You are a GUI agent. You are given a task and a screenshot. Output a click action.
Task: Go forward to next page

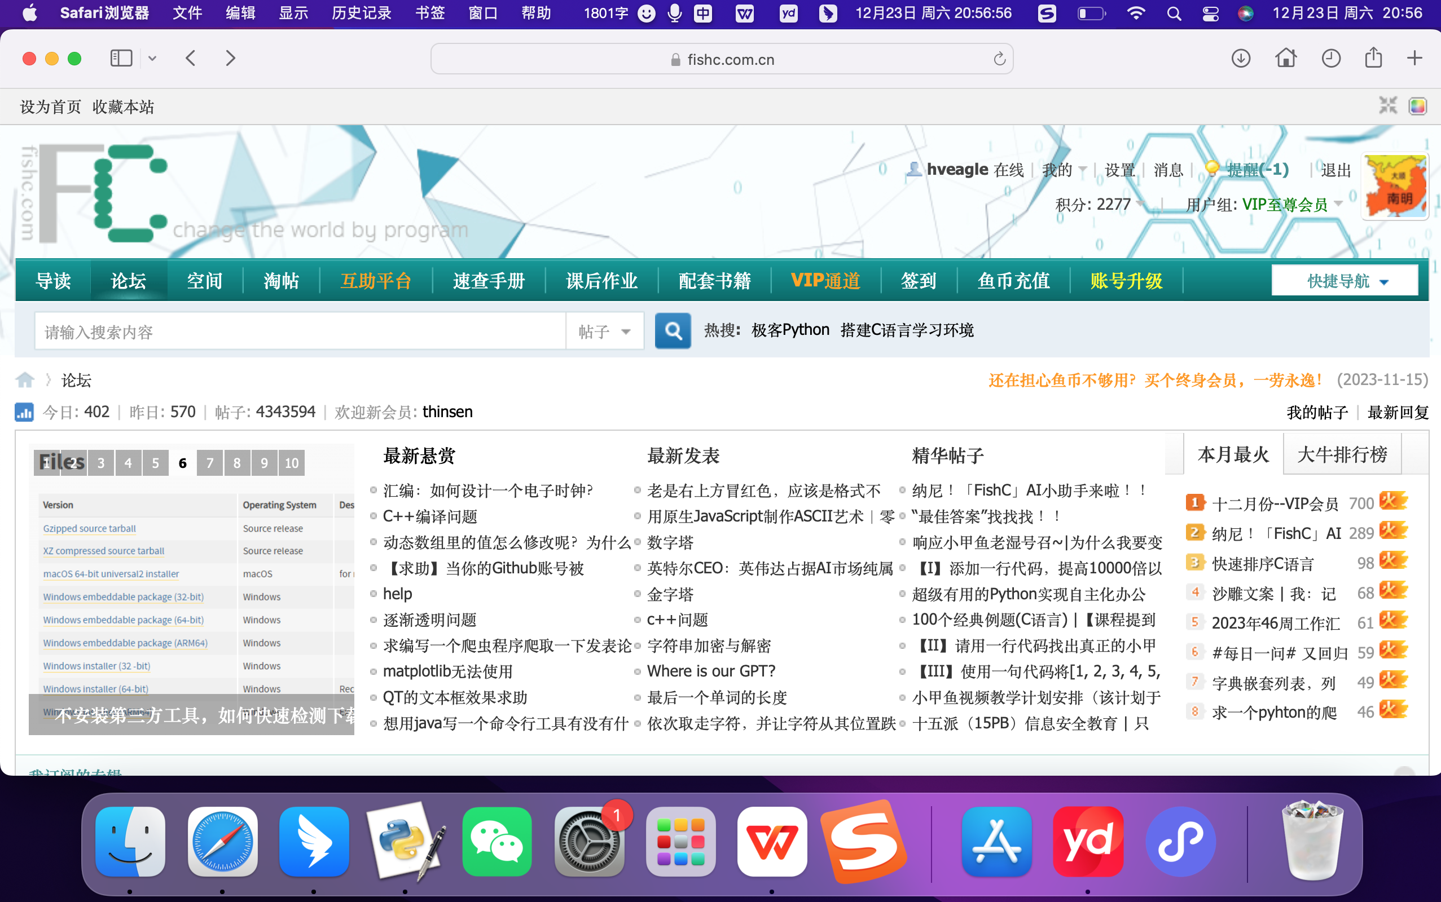point(230,59)
